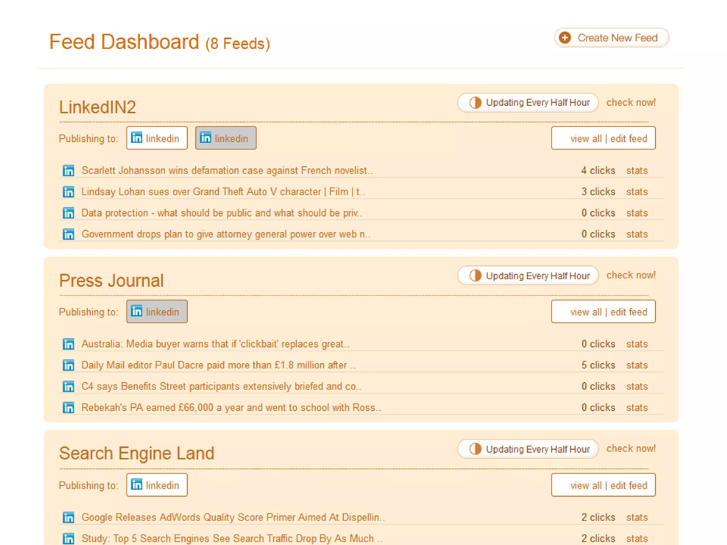The width and height of the screenshot is (727, 545).
Task: Click the LinkedIn icon beside the Scarlett Johansson headline
Action: pos(69,171)
